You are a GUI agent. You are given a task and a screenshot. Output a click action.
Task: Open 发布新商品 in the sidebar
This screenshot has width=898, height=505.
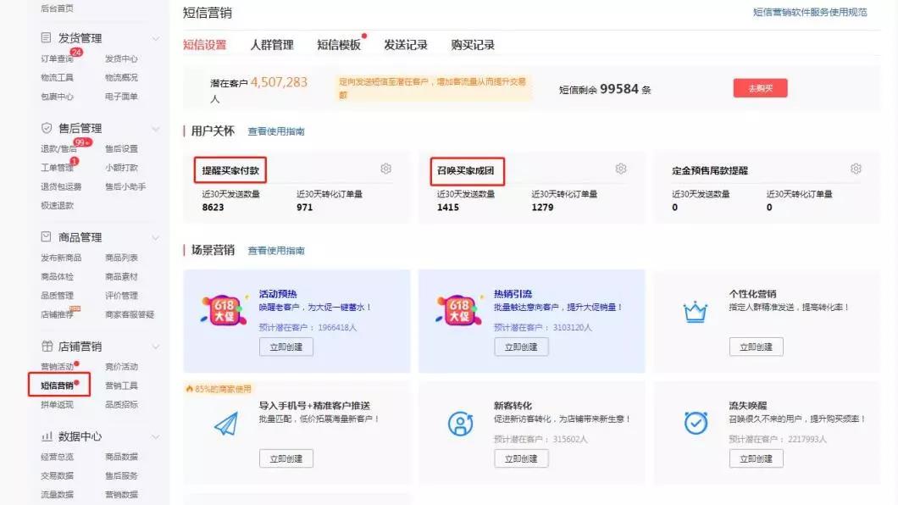pyautogui.click(x=61, y=258)
